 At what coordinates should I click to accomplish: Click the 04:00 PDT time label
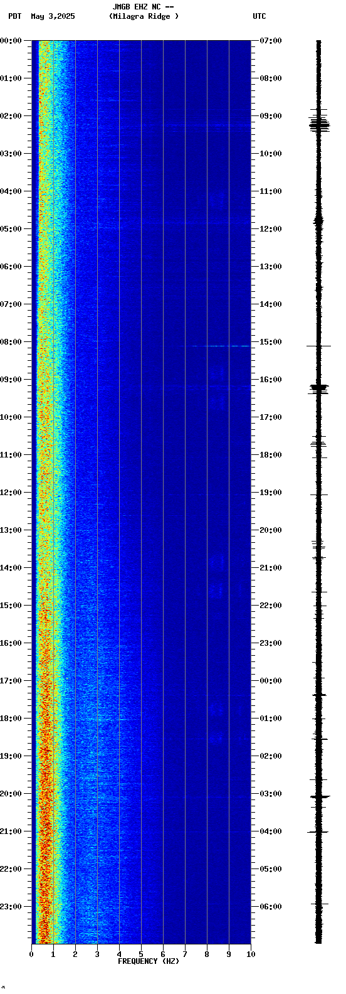11,191
